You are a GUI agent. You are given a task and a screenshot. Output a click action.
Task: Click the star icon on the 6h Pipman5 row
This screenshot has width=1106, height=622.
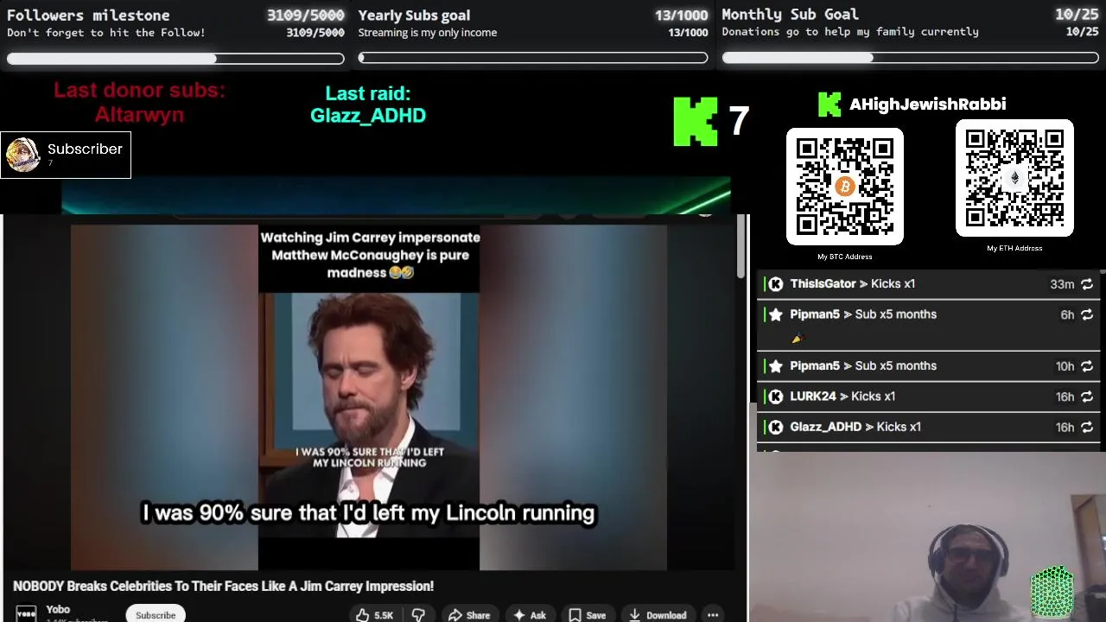(776, 314)
